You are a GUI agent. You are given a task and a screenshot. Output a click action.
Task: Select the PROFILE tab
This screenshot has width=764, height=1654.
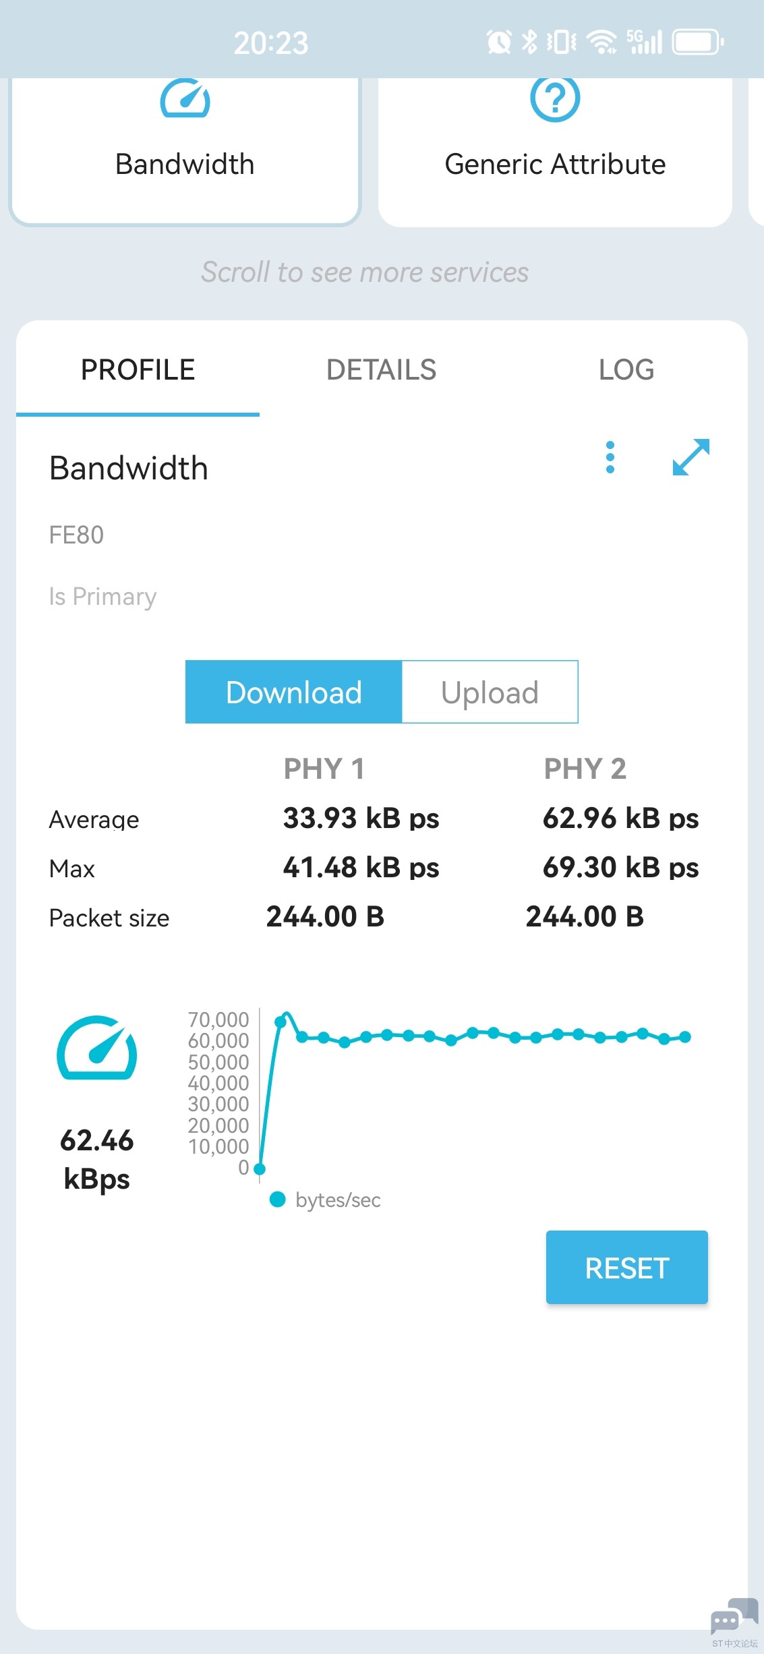[x=138, y=370]
